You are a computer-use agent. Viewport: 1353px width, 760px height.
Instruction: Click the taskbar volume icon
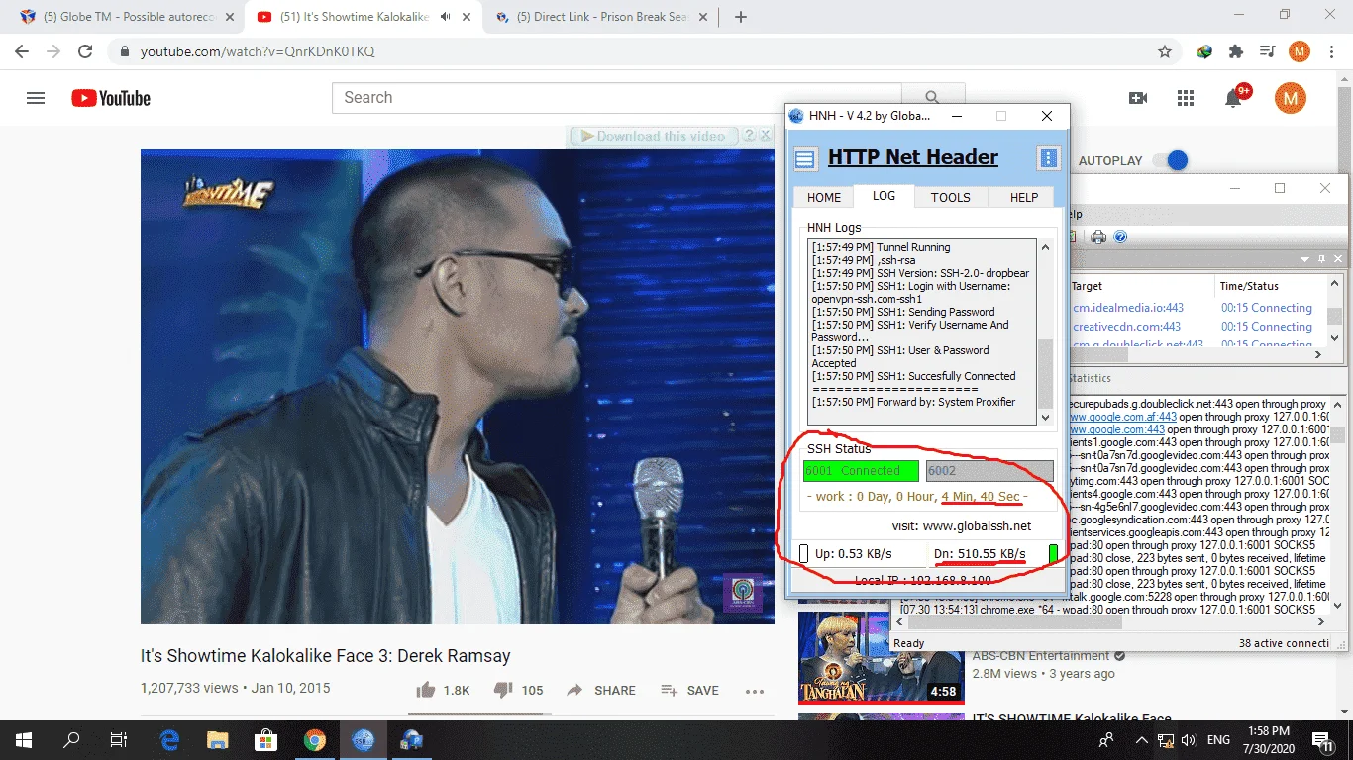1189,739
